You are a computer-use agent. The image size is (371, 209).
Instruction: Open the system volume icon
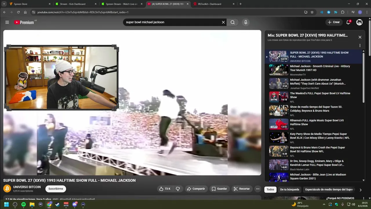(353, 204)
